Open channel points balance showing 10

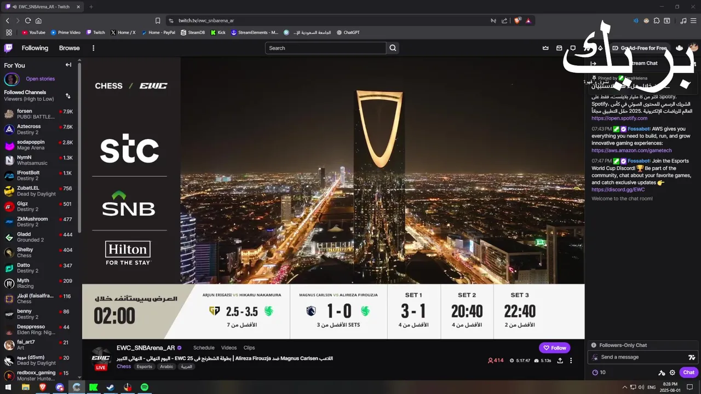tap(599, 373)
